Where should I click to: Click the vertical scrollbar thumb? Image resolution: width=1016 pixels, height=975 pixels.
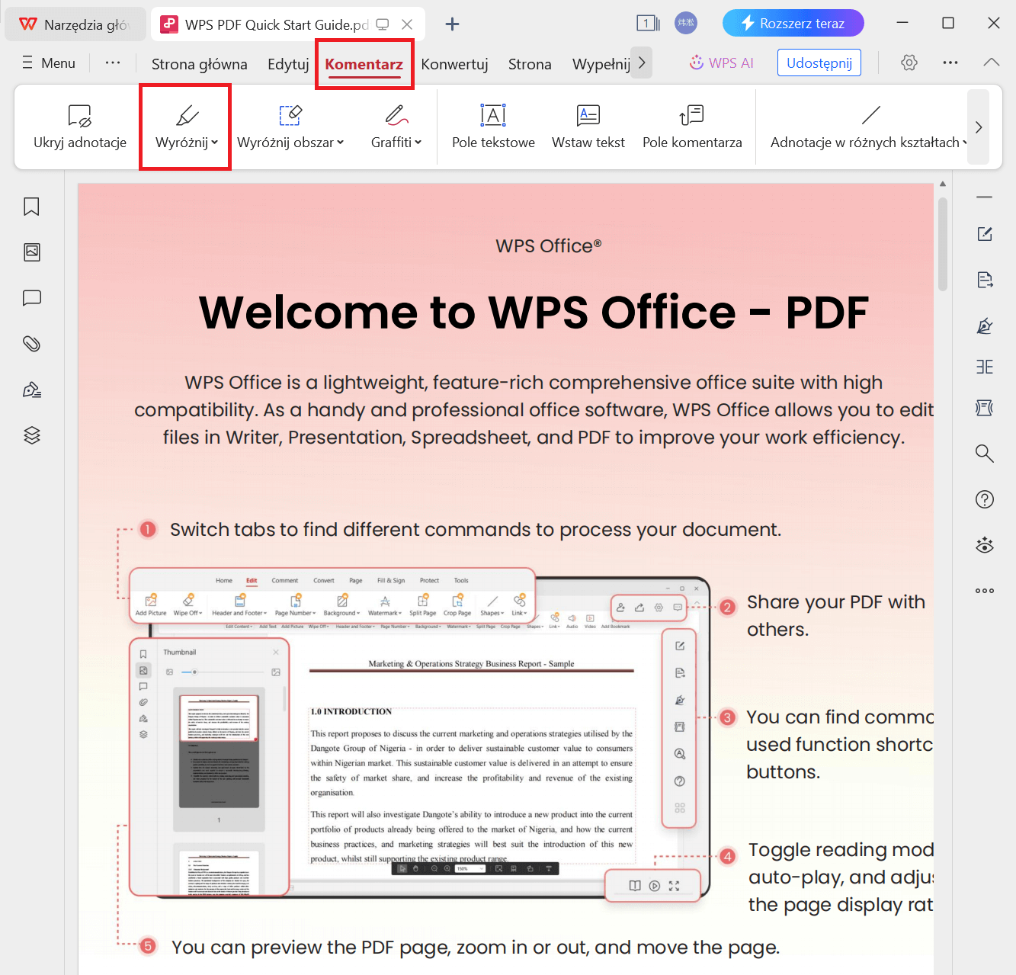click(x=943, y=244)
